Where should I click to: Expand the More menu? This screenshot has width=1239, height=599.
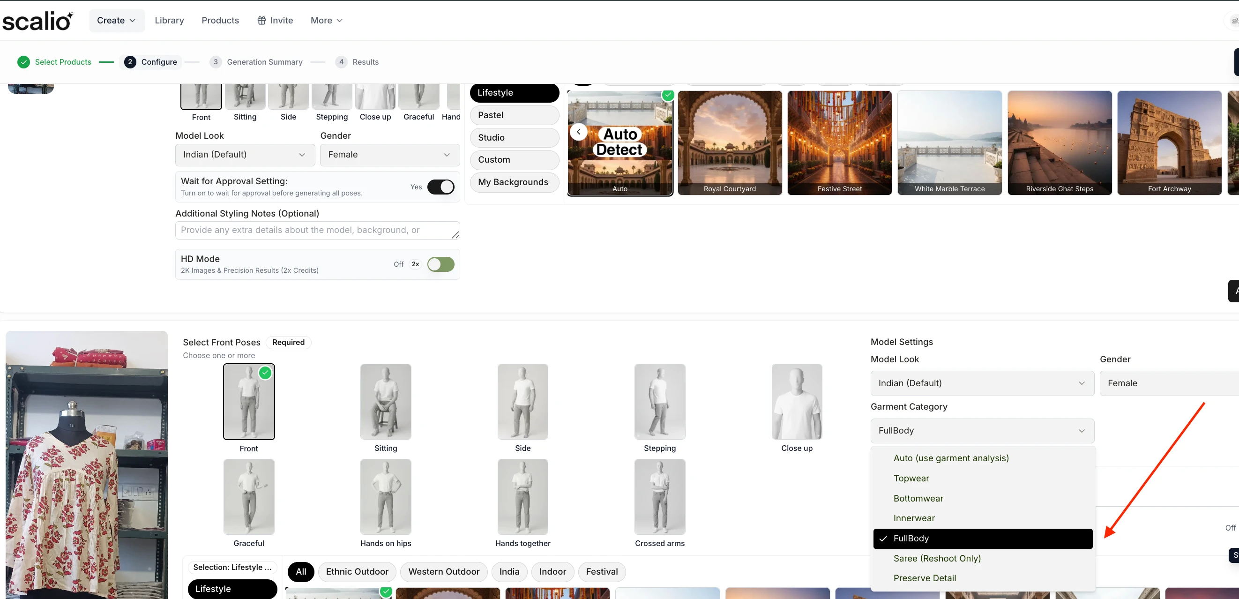point(326,20)
